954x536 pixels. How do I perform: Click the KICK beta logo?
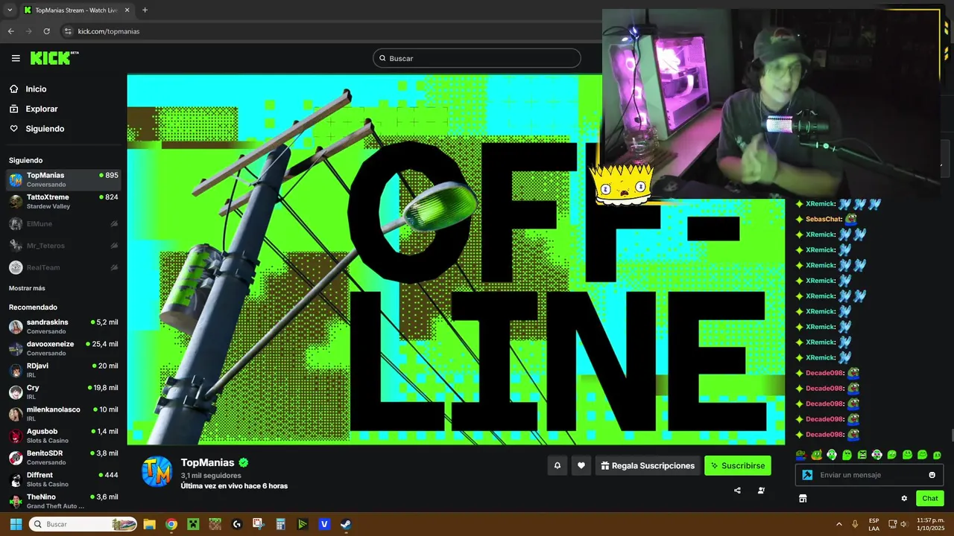point(54,58)
